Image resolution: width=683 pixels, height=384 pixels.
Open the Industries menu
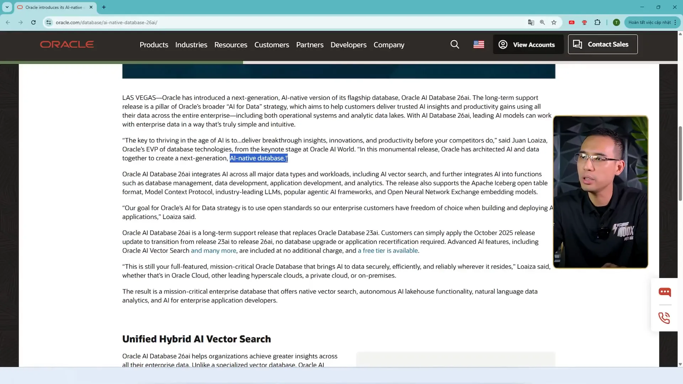coord(191,45)
